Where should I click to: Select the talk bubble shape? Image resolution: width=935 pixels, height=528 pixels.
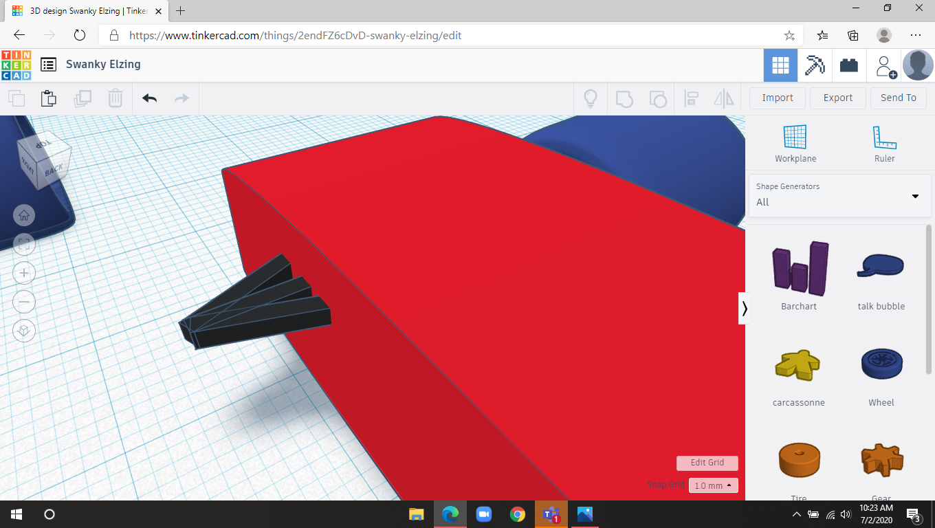pyautogui.click(x=881, y=276)
